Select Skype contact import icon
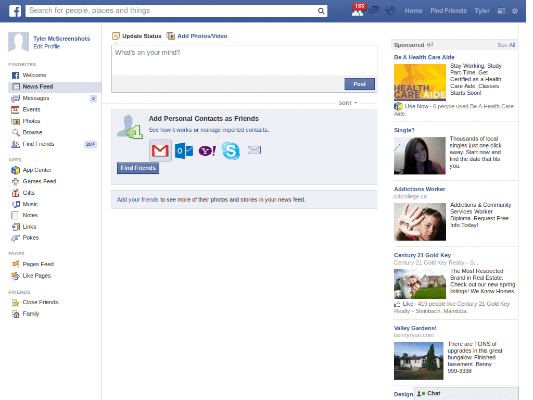Image resolution: width=533 pixels, height=400 pixels. point(231,151)
